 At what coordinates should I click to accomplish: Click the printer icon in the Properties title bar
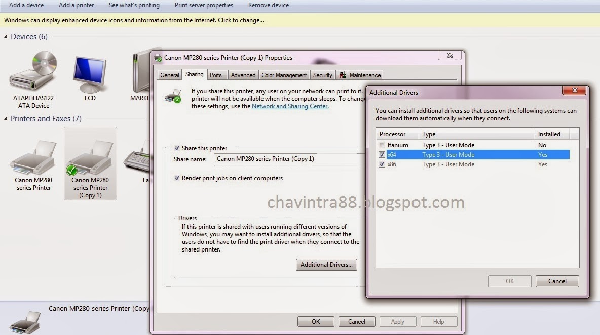point(158,58)
